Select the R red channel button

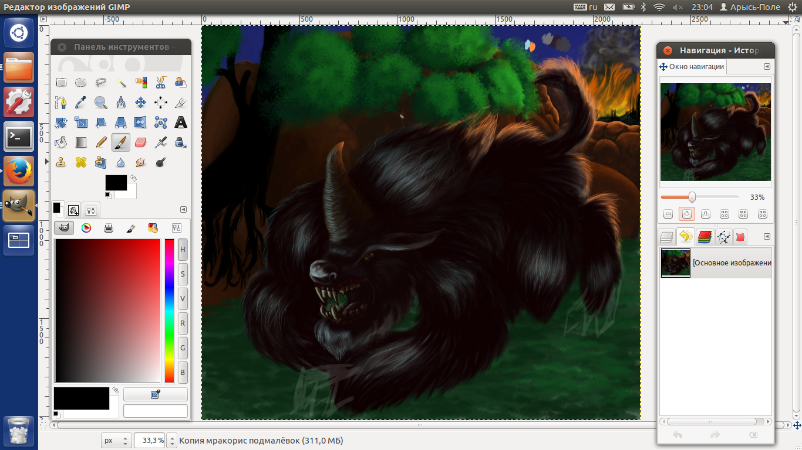183,323
